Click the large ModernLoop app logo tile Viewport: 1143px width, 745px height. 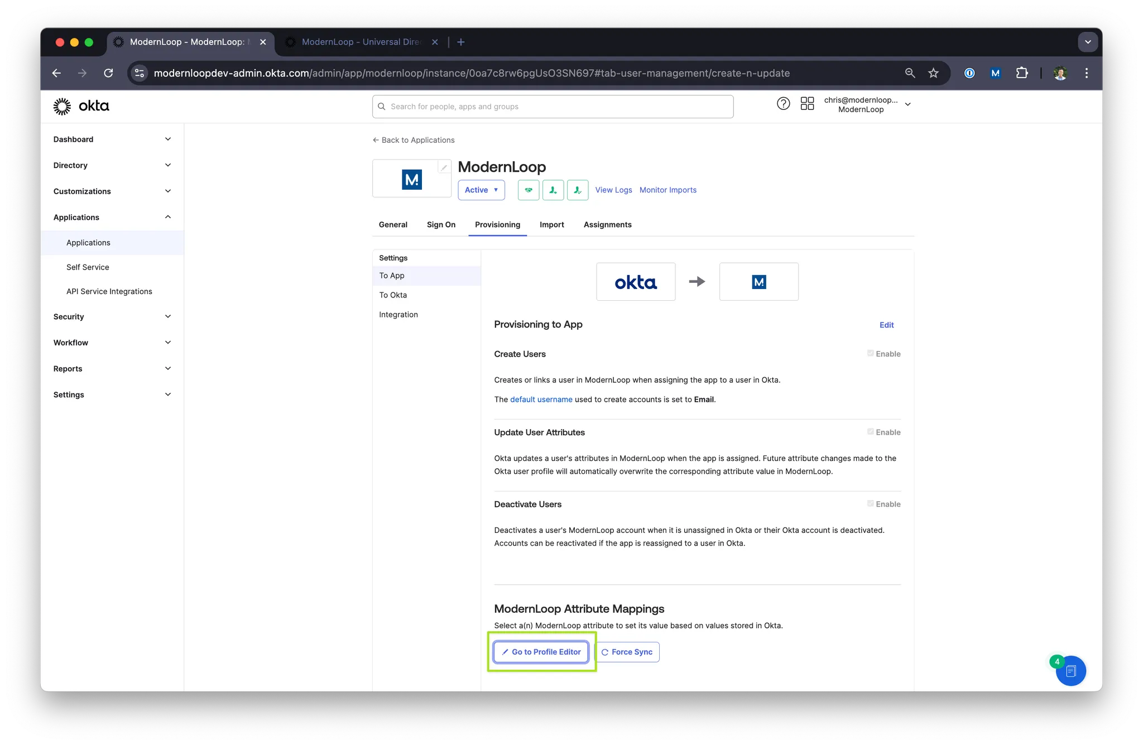click(412, 179)
